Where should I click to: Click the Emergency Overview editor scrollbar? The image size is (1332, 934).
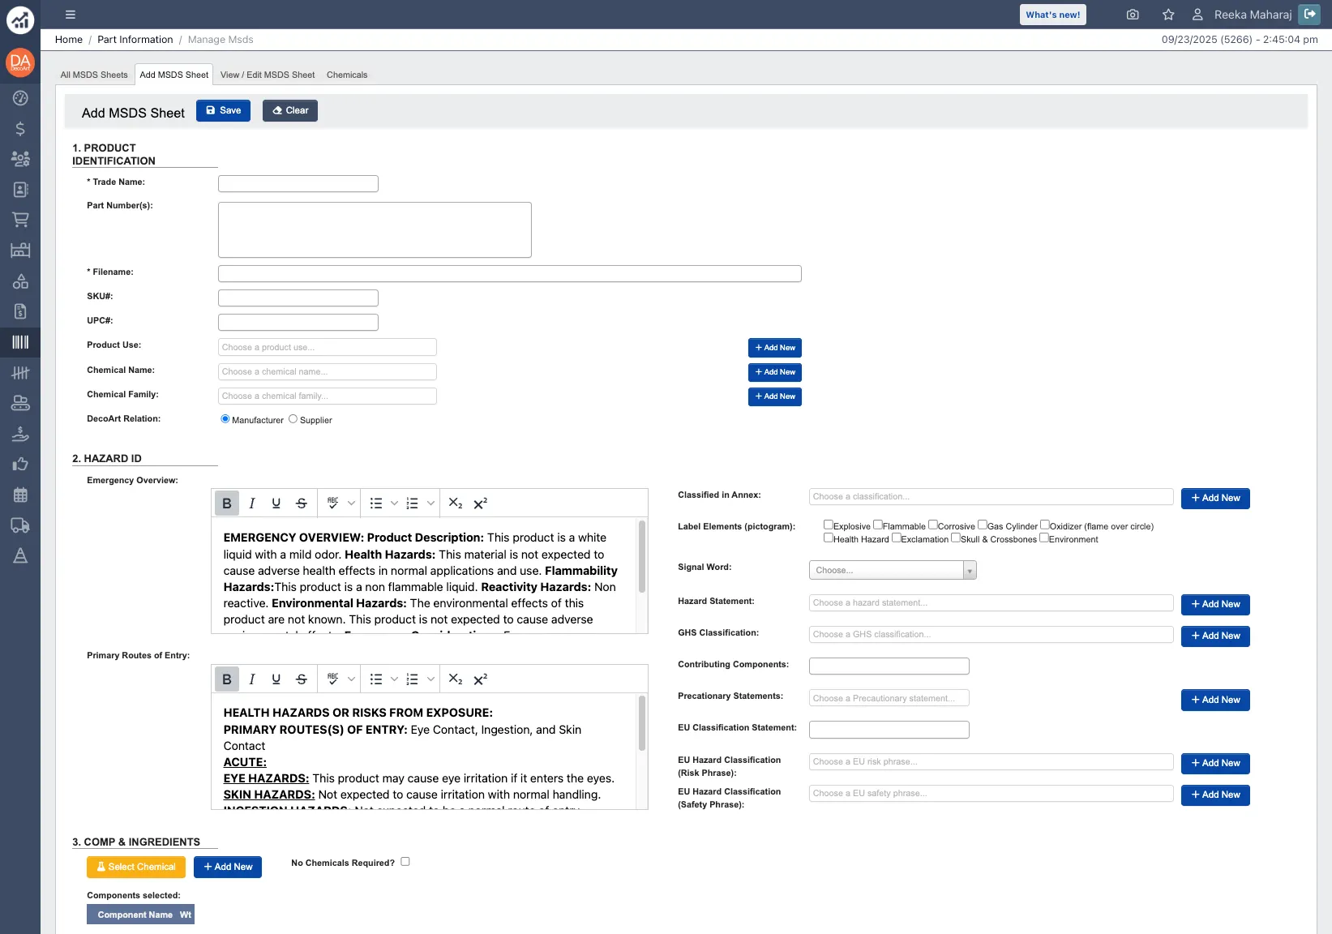642,558
